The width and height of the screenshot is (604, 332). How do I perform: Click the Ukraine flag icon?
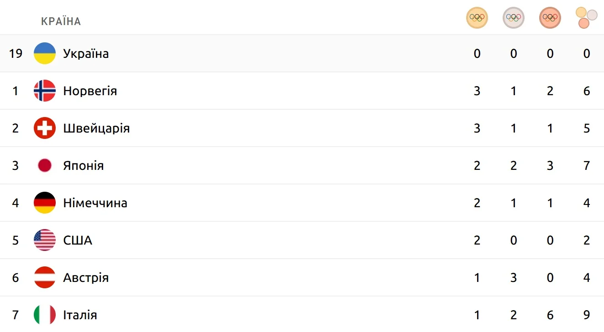45,53
